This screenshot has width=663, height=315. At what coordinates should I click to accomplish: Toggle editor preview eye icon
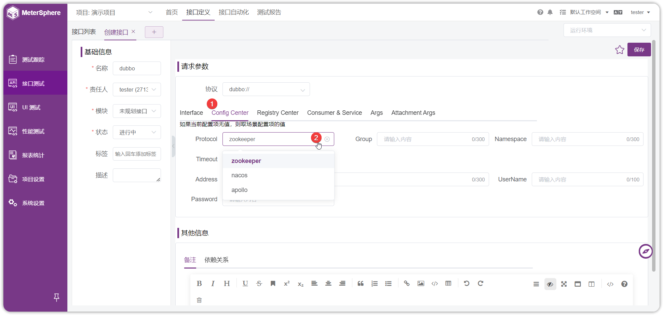coord(550,284)
